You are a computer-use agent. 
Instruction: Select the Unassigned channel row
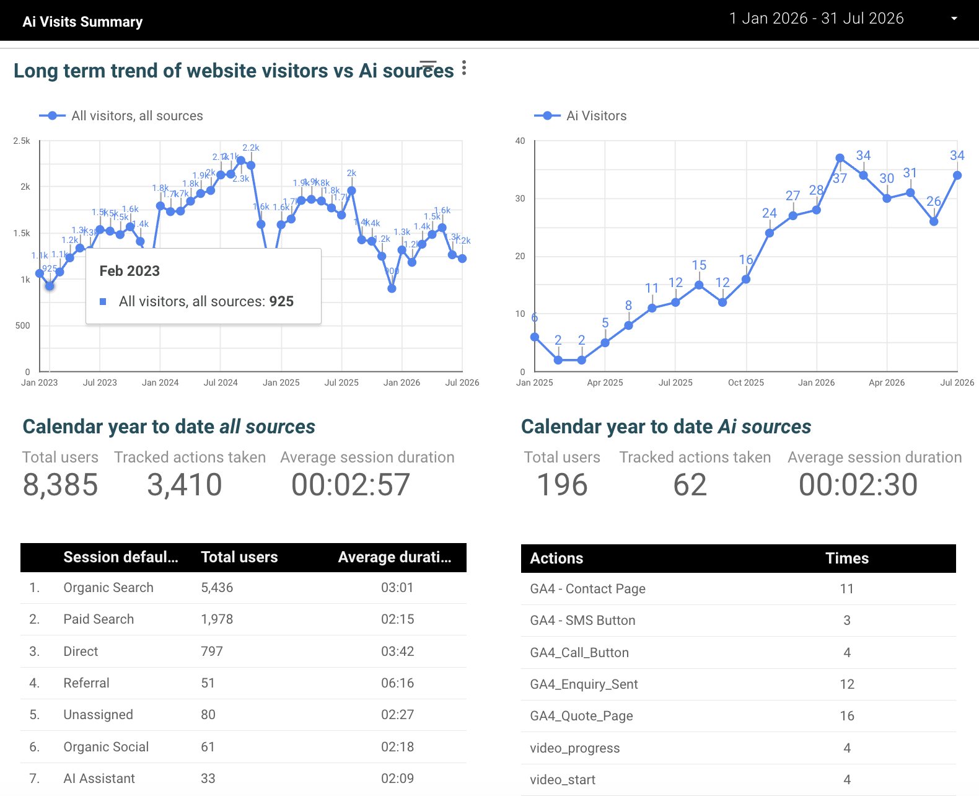[x=244, y=715]
